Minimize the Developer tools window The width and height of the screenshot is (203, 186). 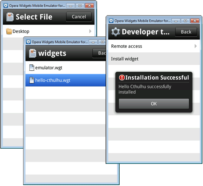(176, 21)
